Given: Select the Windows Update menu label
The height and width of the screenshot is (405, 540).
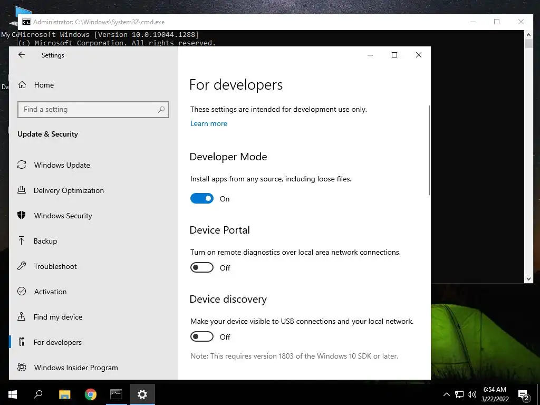Looking at the screenshot, I should pos(62,165).
